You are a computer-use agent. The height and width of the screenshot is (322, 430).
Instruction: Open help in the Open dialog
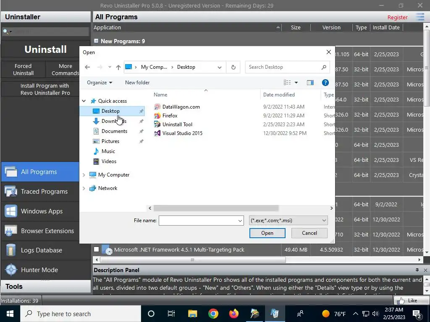point(325,83)
